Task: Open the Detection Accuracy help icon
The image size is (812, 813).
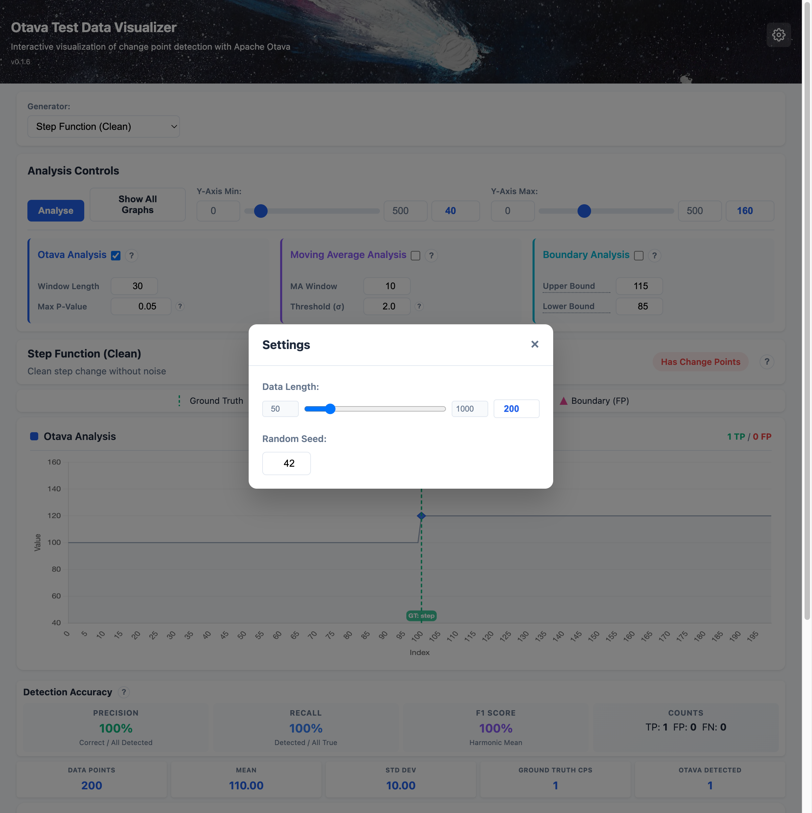Action: [x=124, y=692]
